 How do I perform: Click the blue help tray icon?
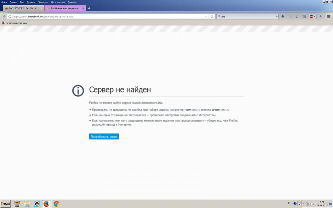point(295,204)
